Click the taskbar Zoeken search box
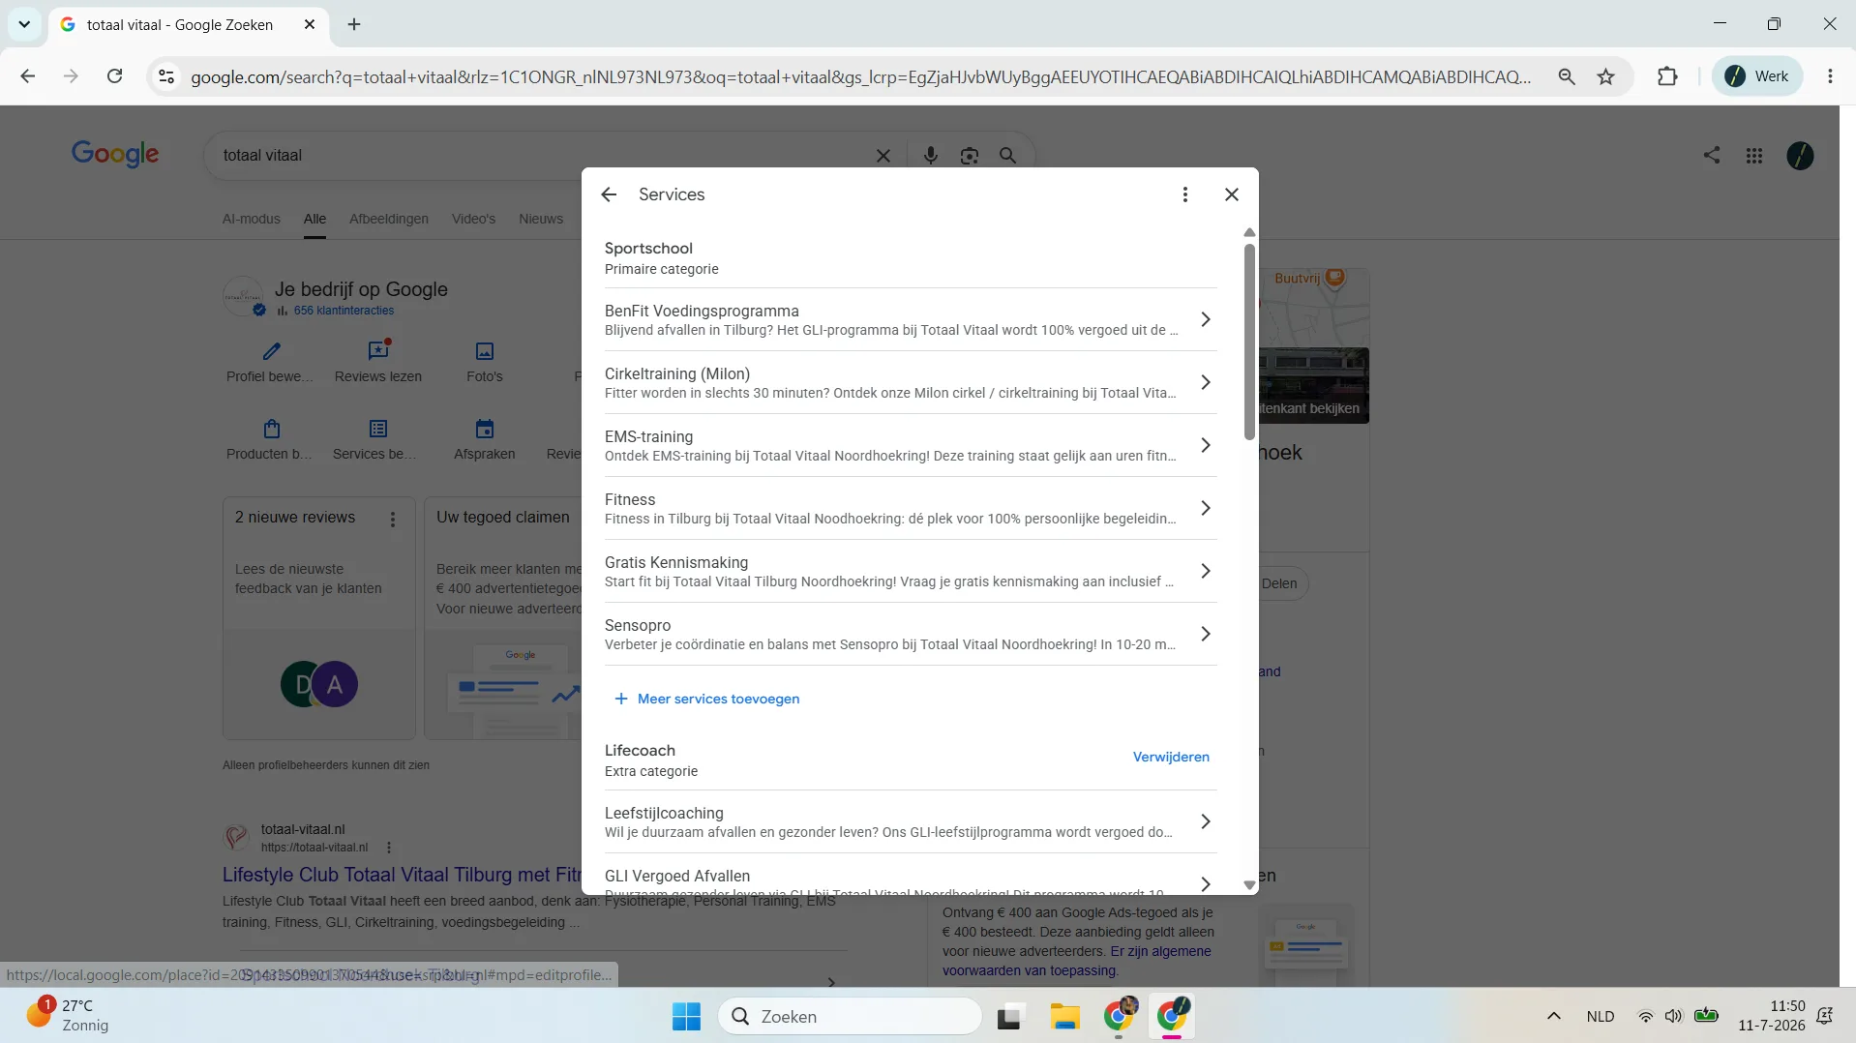Screen dimensions: 1856x1043 point(851,1016)
